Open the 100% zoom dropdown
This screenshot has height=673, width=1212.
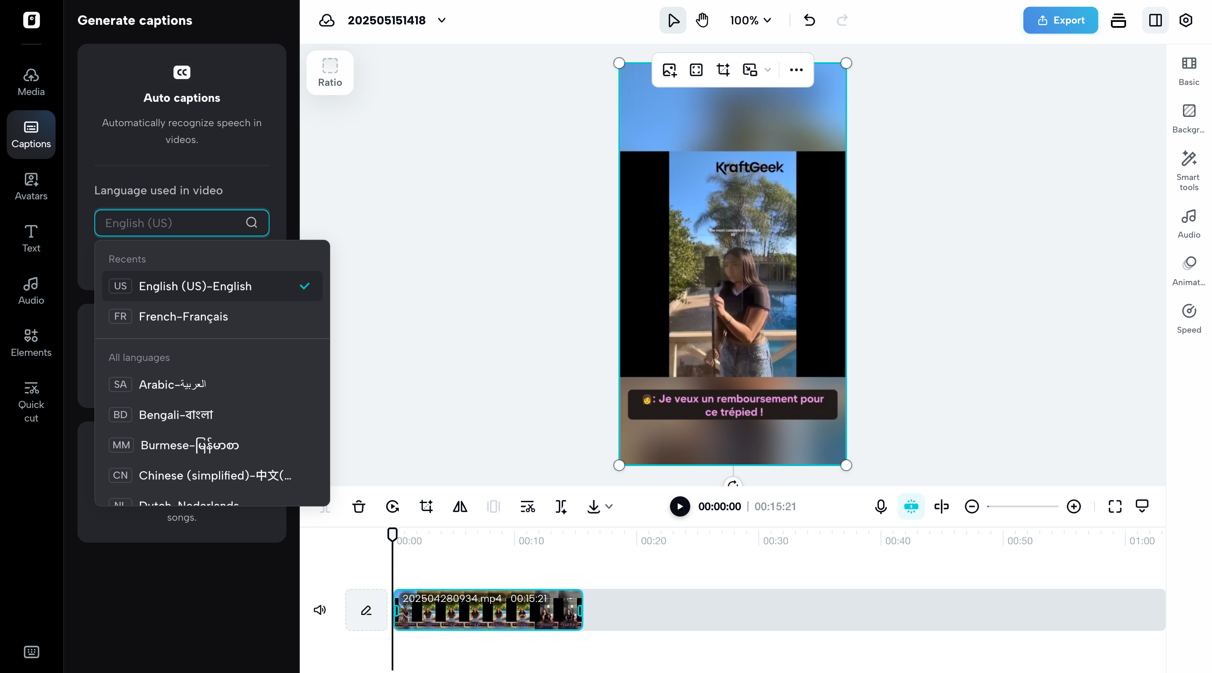(750, 20)
